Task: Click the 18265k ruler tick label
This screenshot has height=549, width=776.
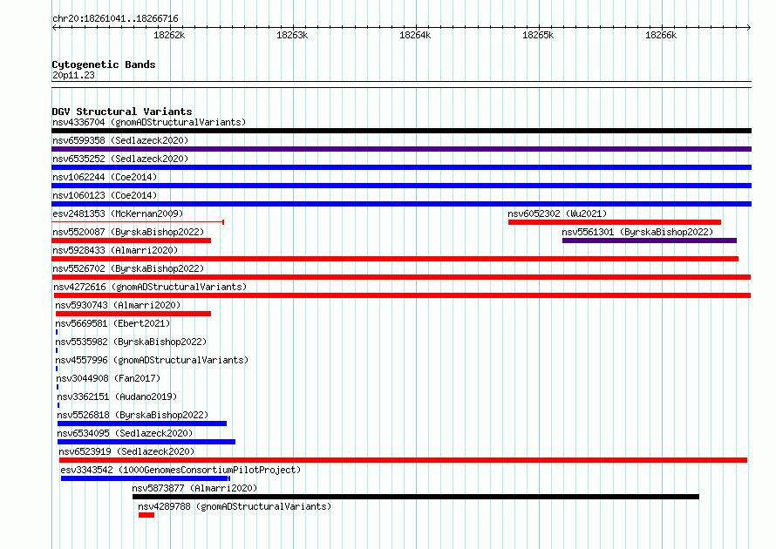Action: 538,35
